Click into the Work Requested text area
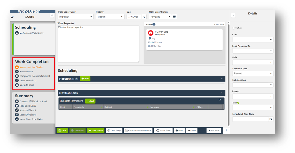 pyautogui.click(x=98, y=44)
